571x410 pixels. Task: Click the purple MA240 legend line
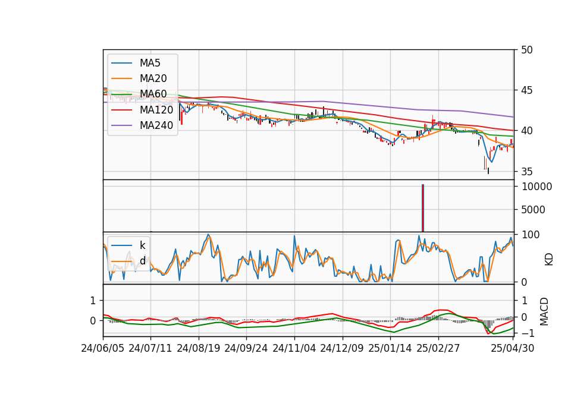point(121,126)
